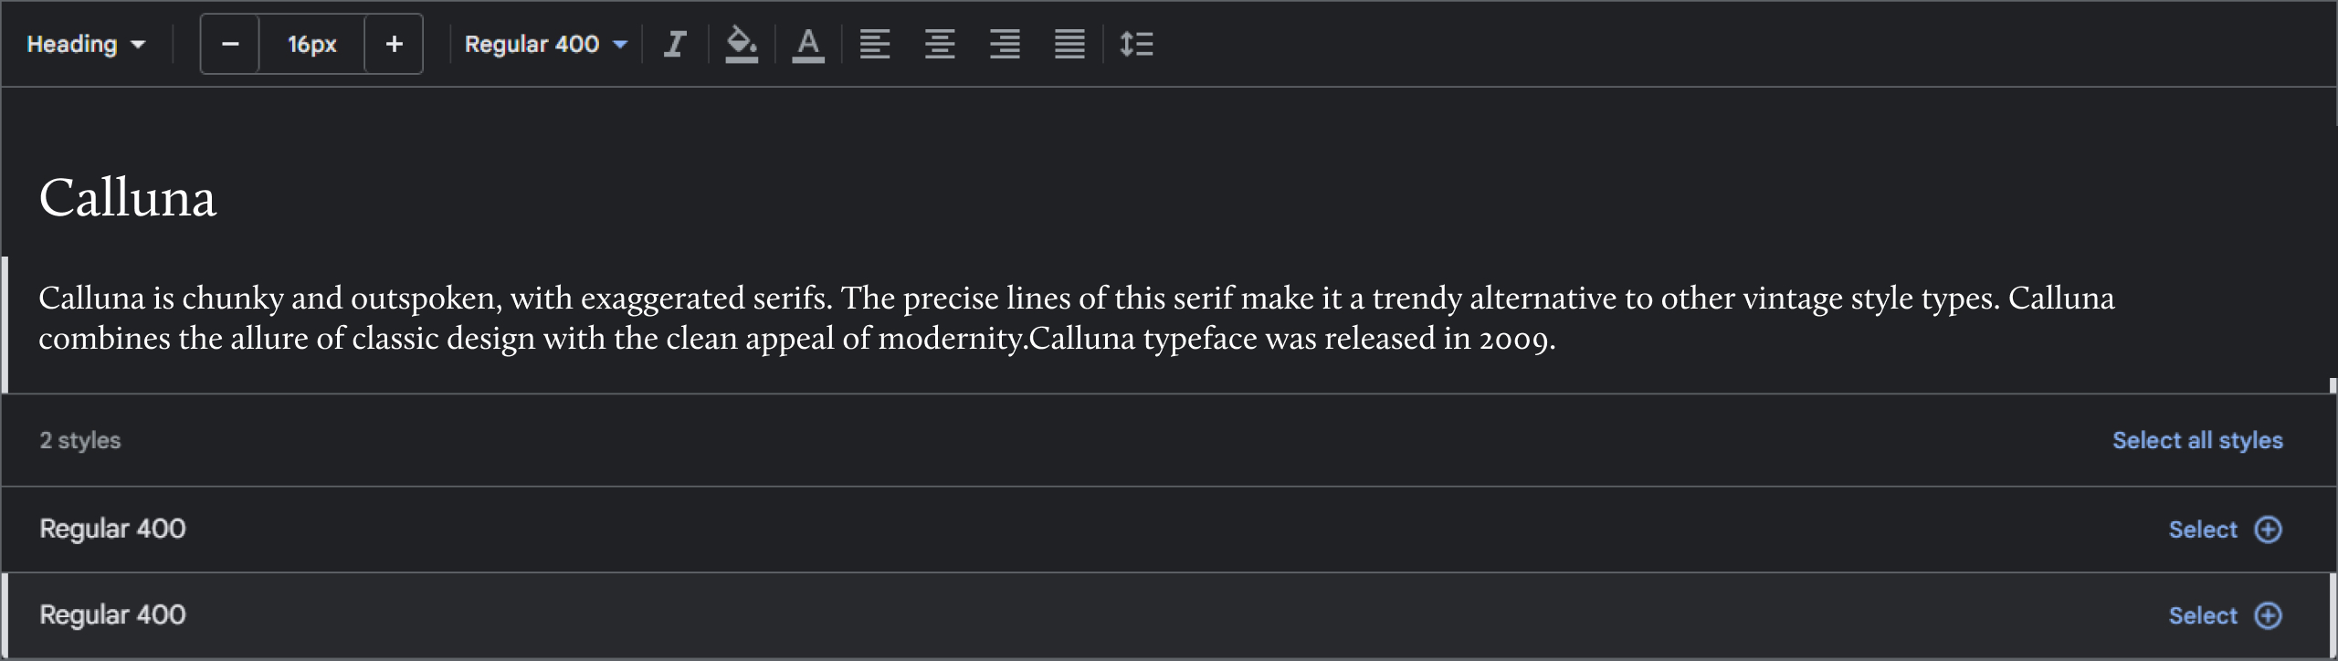Viewport: 2338px width, 661px height.
Task: Open the text color tool
Action: [x=807, y=44]
